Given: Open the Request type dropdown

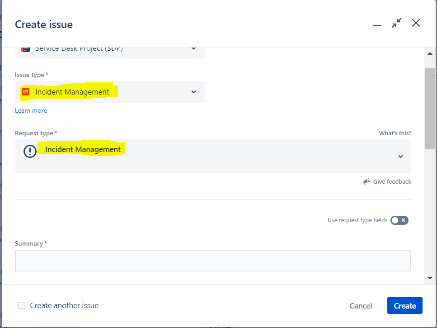Looking at the screenshot, I should 213,156.
